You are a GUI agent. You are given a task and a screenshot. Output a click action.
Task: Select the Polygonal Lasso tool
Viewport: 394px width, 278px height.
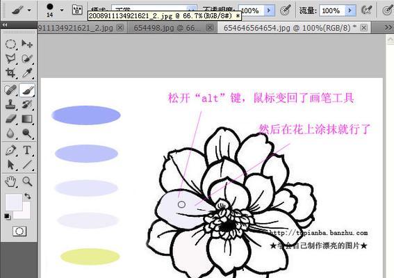(x=10, y=58)
